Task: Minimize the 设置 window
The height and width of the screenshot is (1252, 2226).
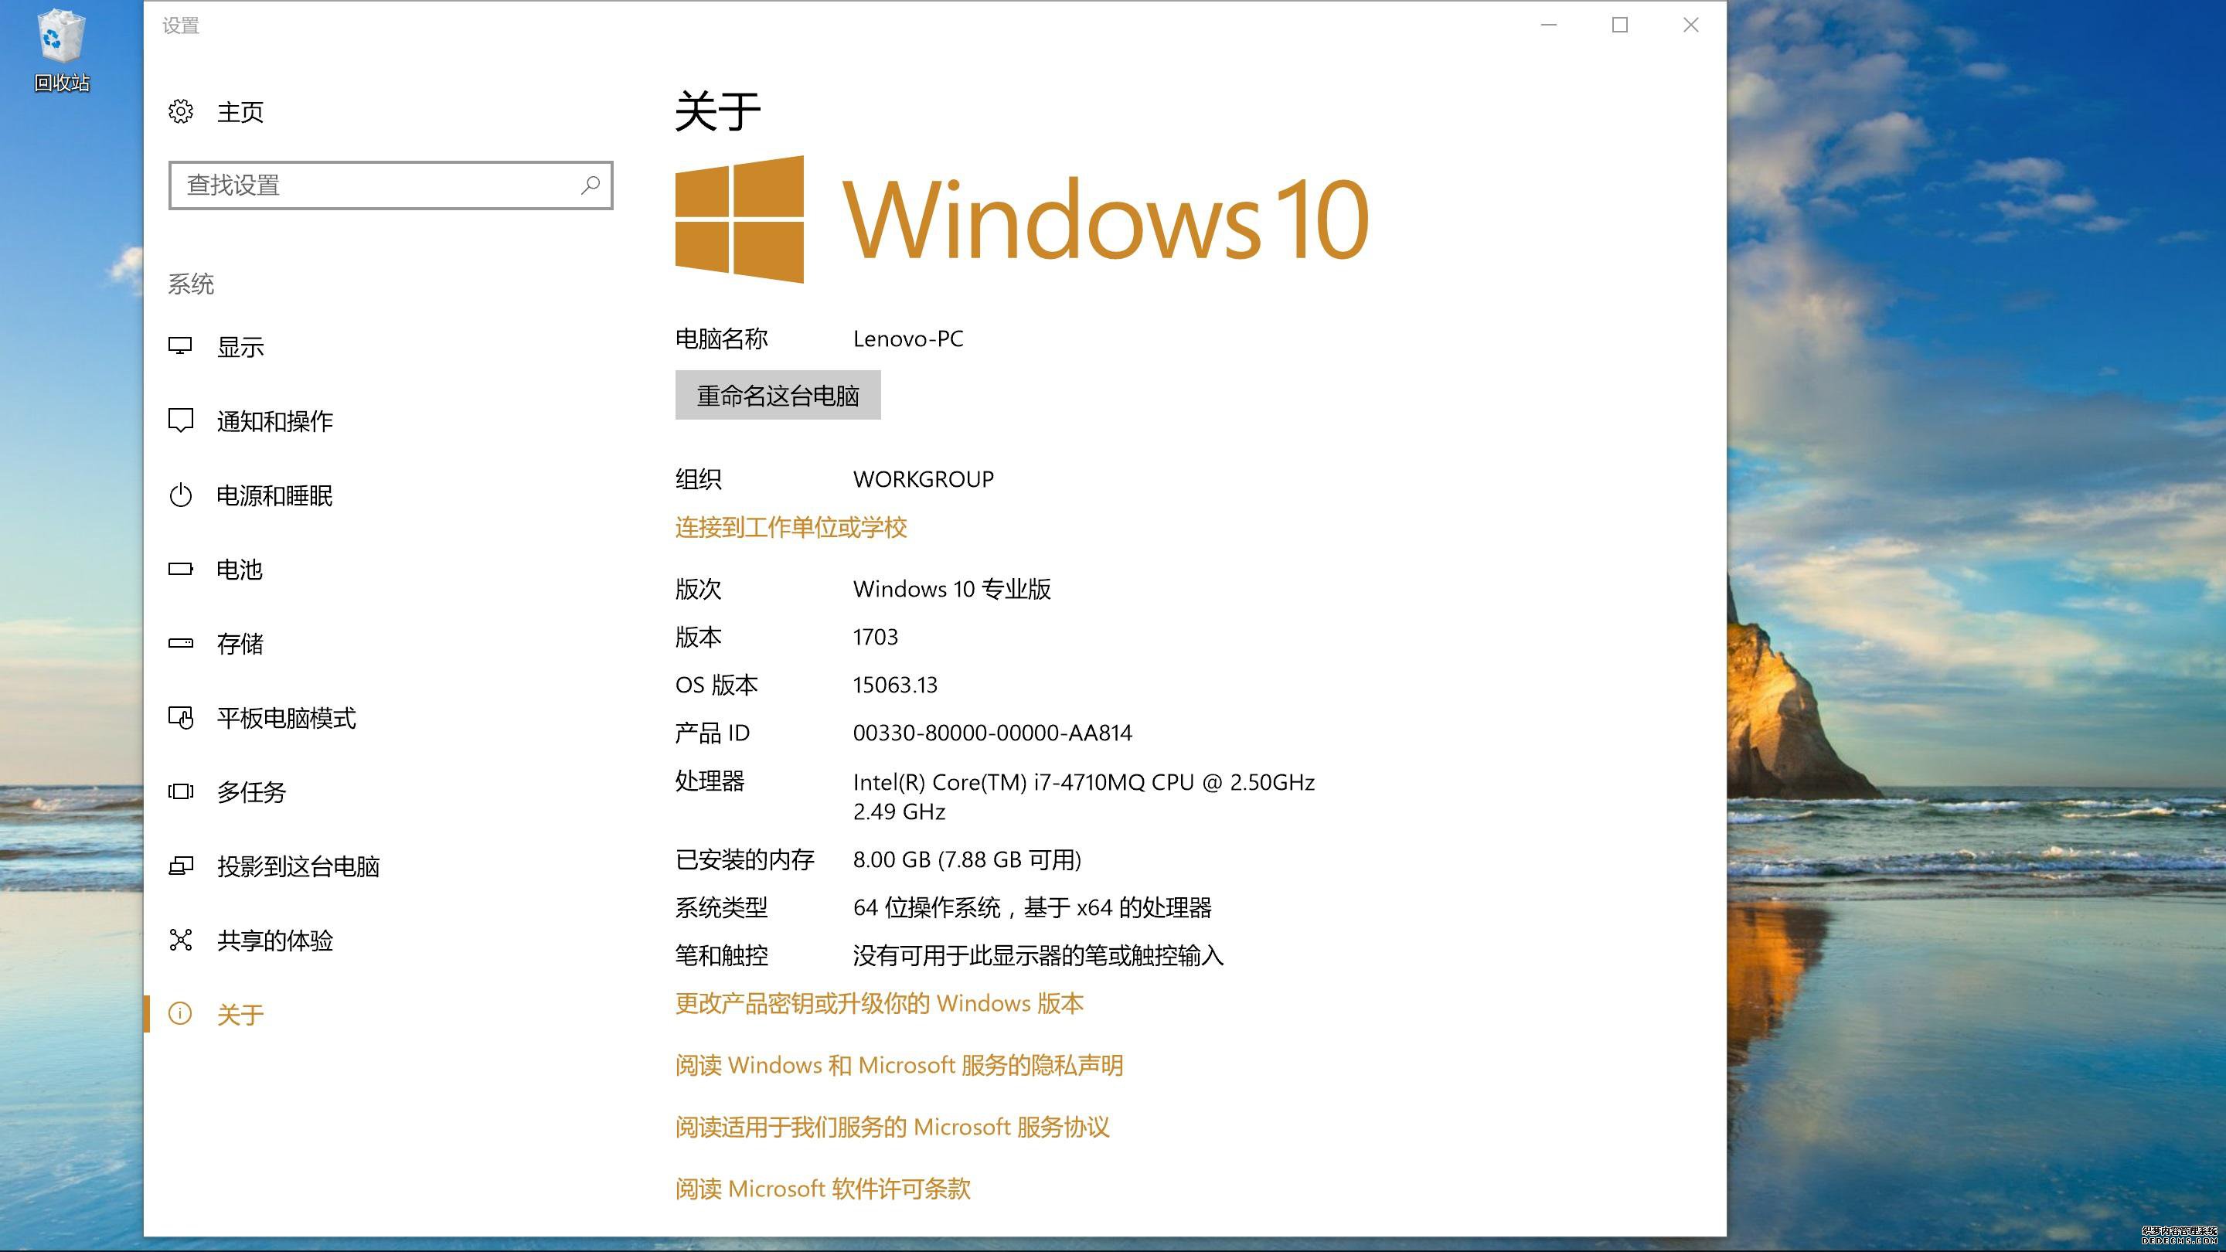Action: [1548, 25]
